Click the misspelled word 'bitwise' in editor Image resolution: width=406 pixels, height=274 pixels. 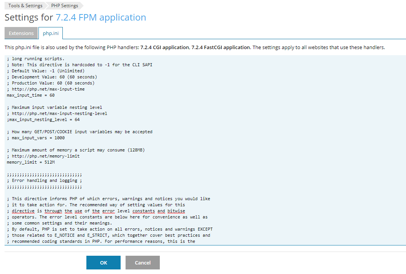[x=176, y=211]
